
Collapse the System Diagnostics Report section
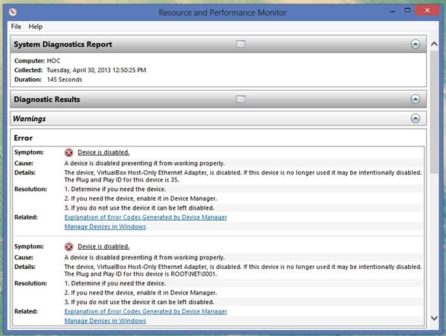[x=416, y=44]
